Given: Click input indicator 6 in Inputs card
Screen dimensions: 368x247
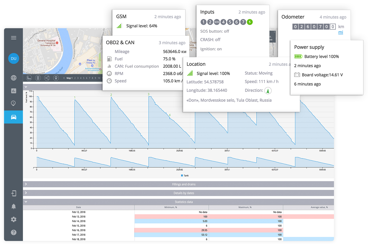Looking at the screenshot, I should point(236,22).
